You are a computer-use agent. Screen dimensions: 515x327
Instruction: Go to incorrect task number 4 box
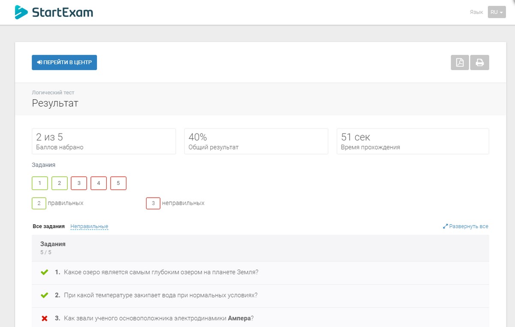coord(99,183)
